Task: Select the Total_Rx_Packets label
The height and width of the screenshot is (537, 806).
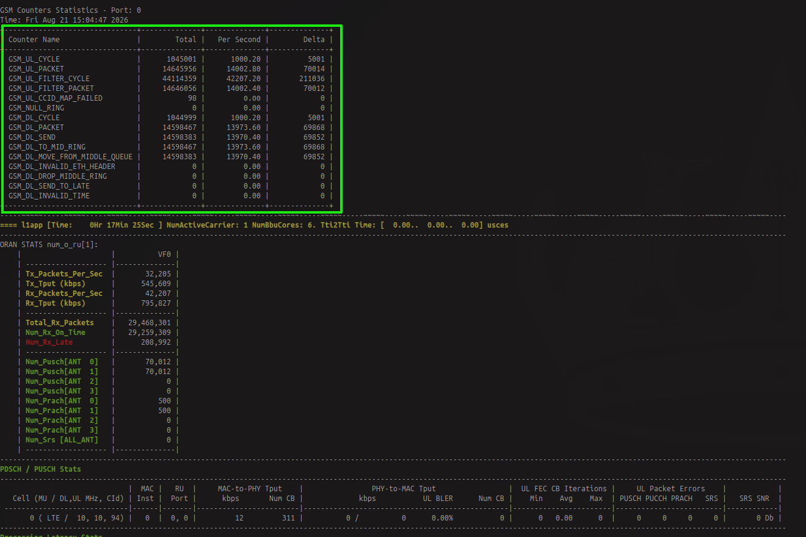Action: pos(60,323)
